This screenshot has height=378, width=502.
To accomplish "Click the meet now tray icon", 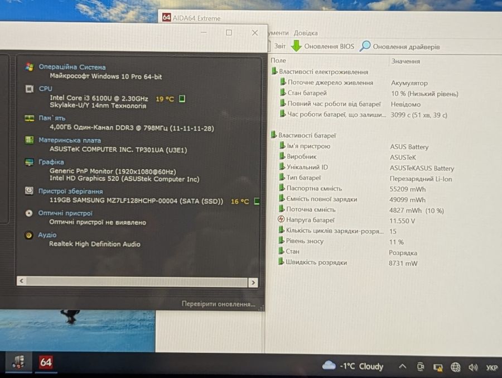I will pos(421,366).
